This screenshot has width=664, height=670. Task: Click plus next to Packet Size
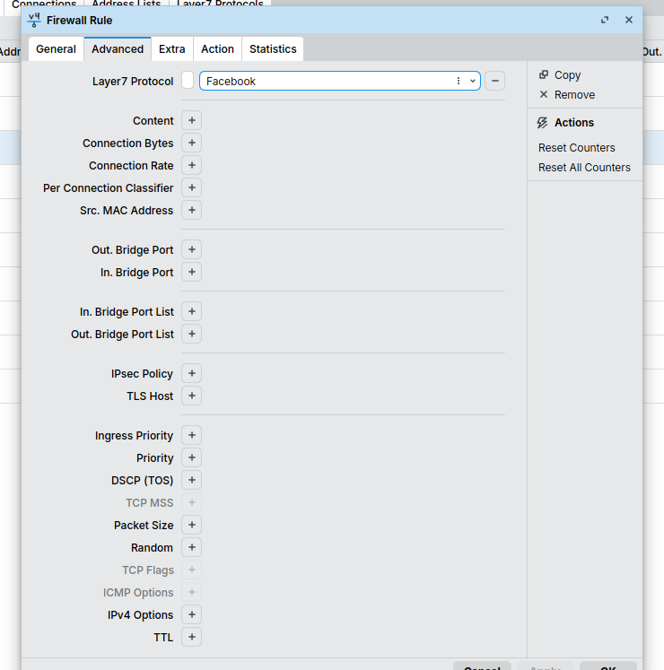(191, 525)
